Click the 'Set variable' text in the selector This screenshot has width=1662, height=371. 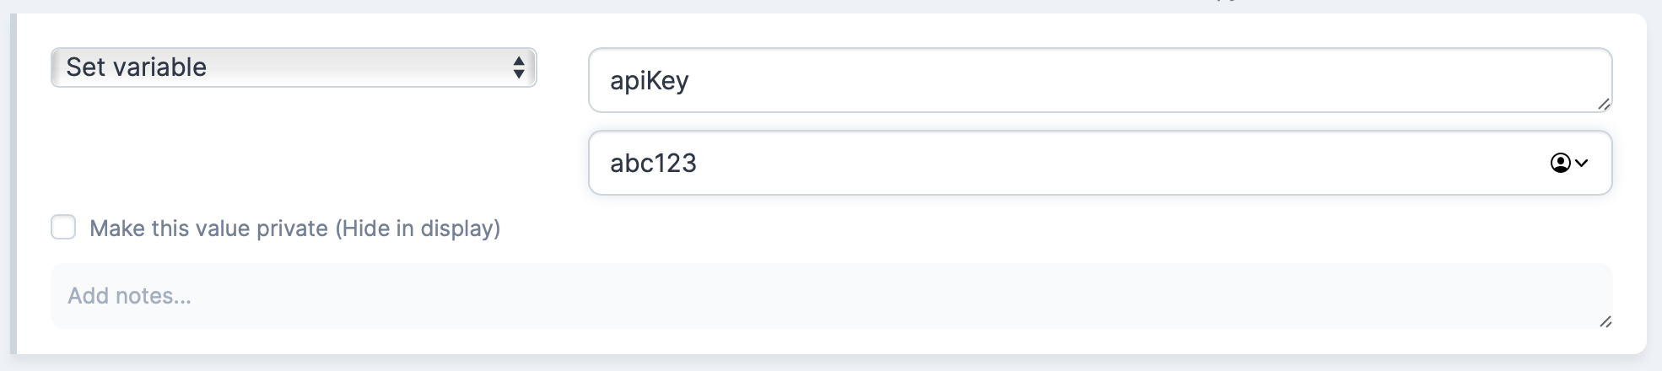137,67
